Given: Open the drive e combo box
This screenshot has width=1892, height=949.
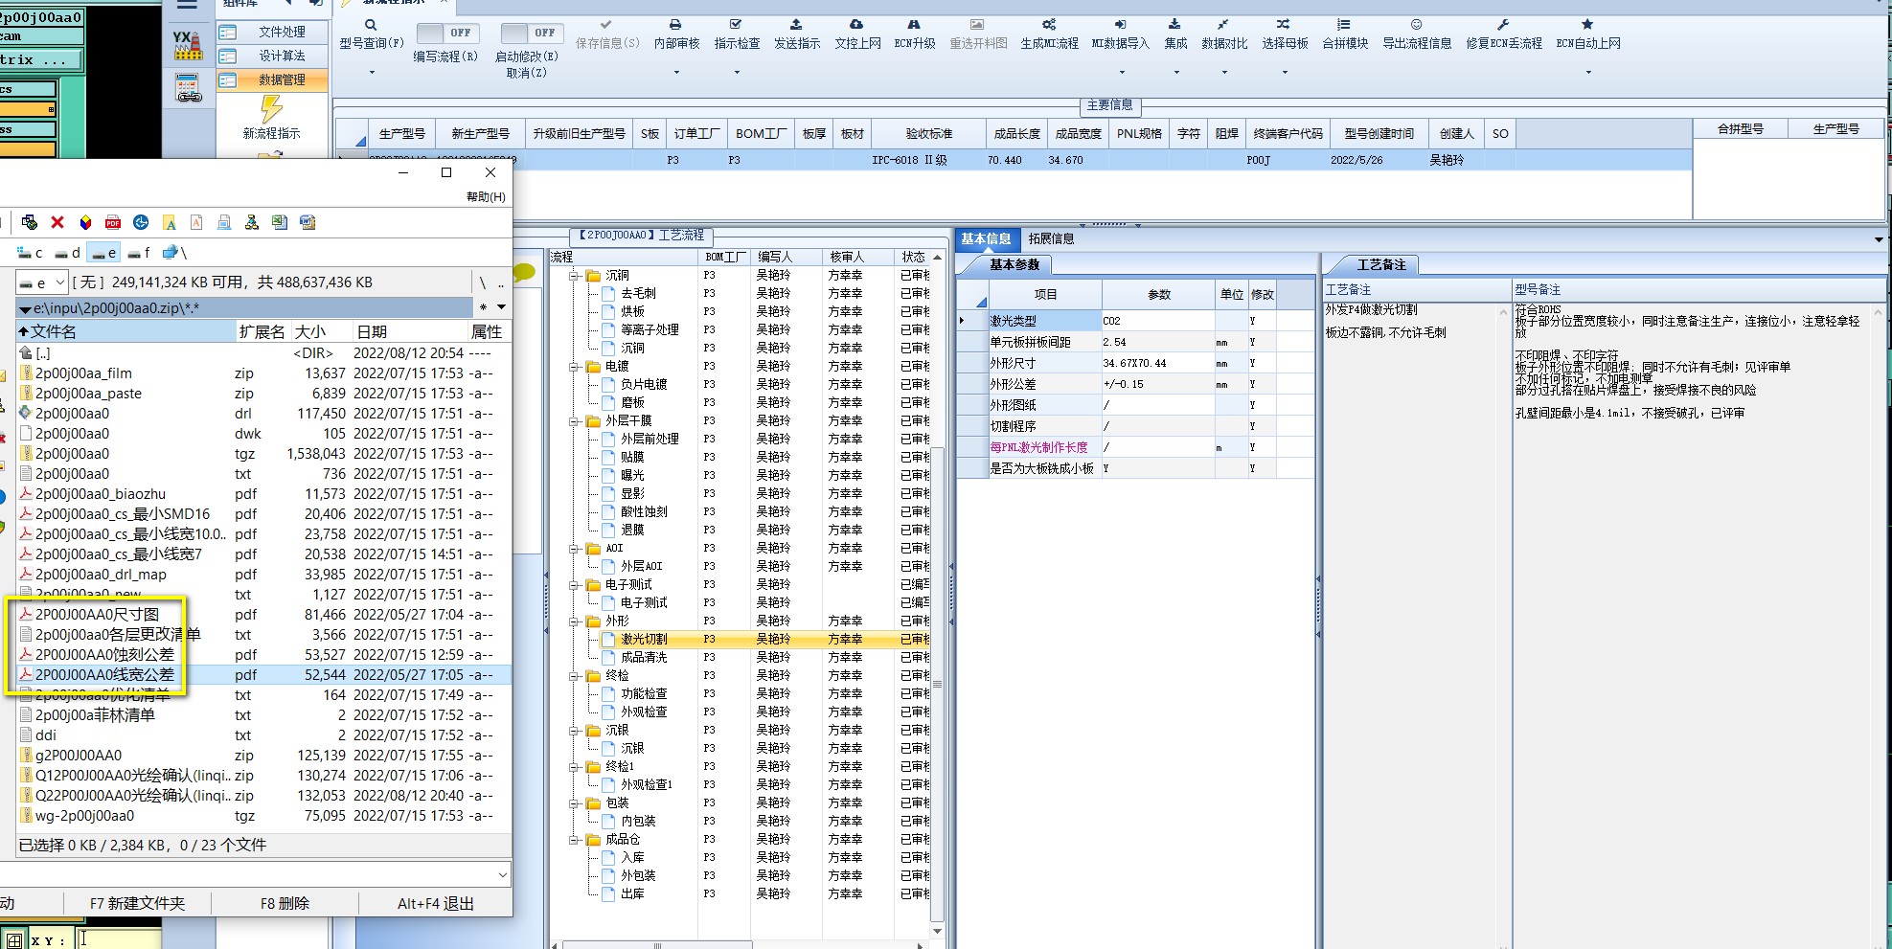Looking at the screenshot, I should click(x=41, y=282).
